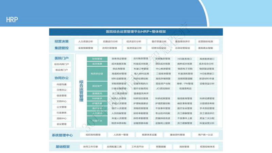Click the 成本数据采集 cell
The image size is (272, 153).
(119, 64)
